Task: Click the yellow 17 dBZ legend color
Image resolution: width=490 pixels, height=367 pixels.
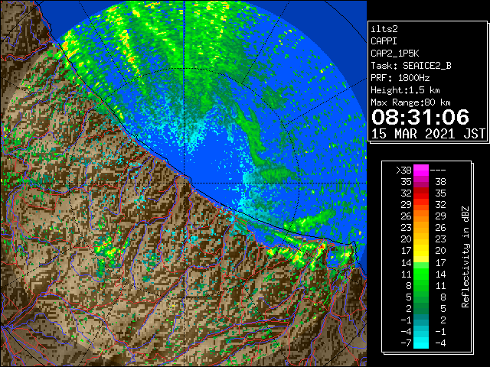Action: coord(421,251)
